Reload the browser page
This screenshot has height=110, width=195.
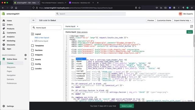click(12, 8)
